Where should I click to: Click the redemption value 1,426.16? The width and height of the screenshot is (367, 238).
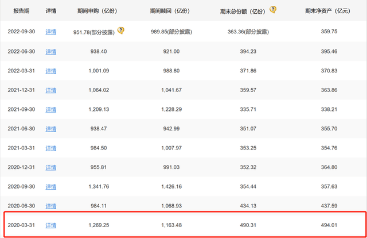[171, 186]
